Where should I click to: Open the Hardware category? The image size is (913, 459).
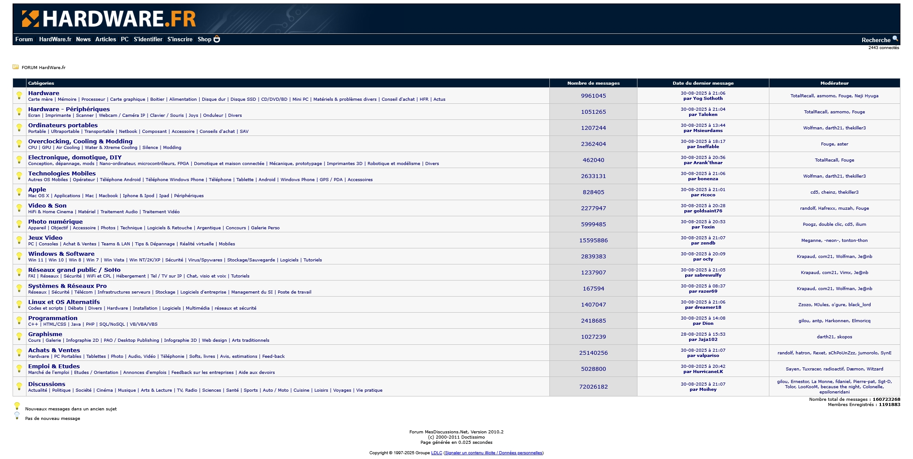44,93
